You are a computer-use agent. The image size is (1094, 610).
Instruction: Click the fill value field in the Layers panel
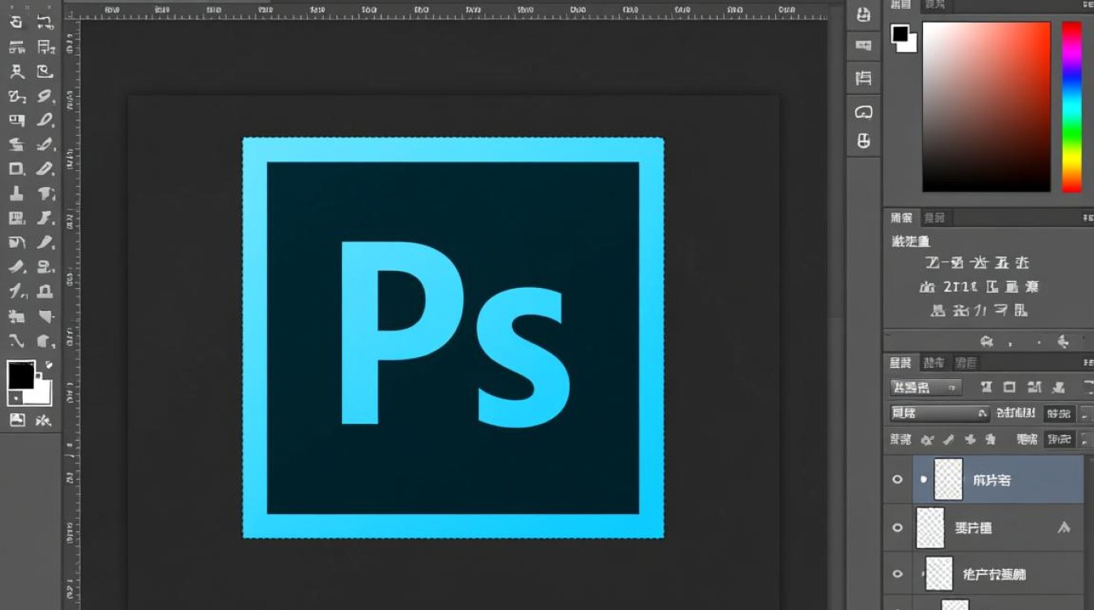point(1058,439)
